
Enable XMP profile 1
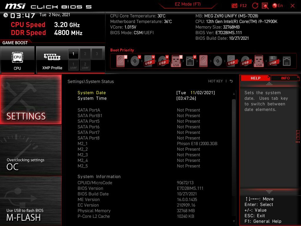(x=73, y=54)
